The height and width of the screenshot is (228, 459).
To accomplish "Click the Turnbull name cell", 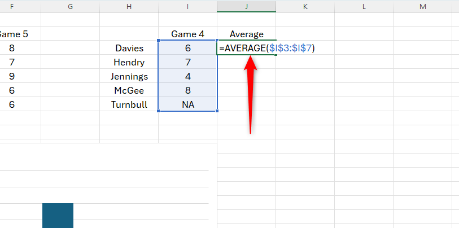I will 129,104.
